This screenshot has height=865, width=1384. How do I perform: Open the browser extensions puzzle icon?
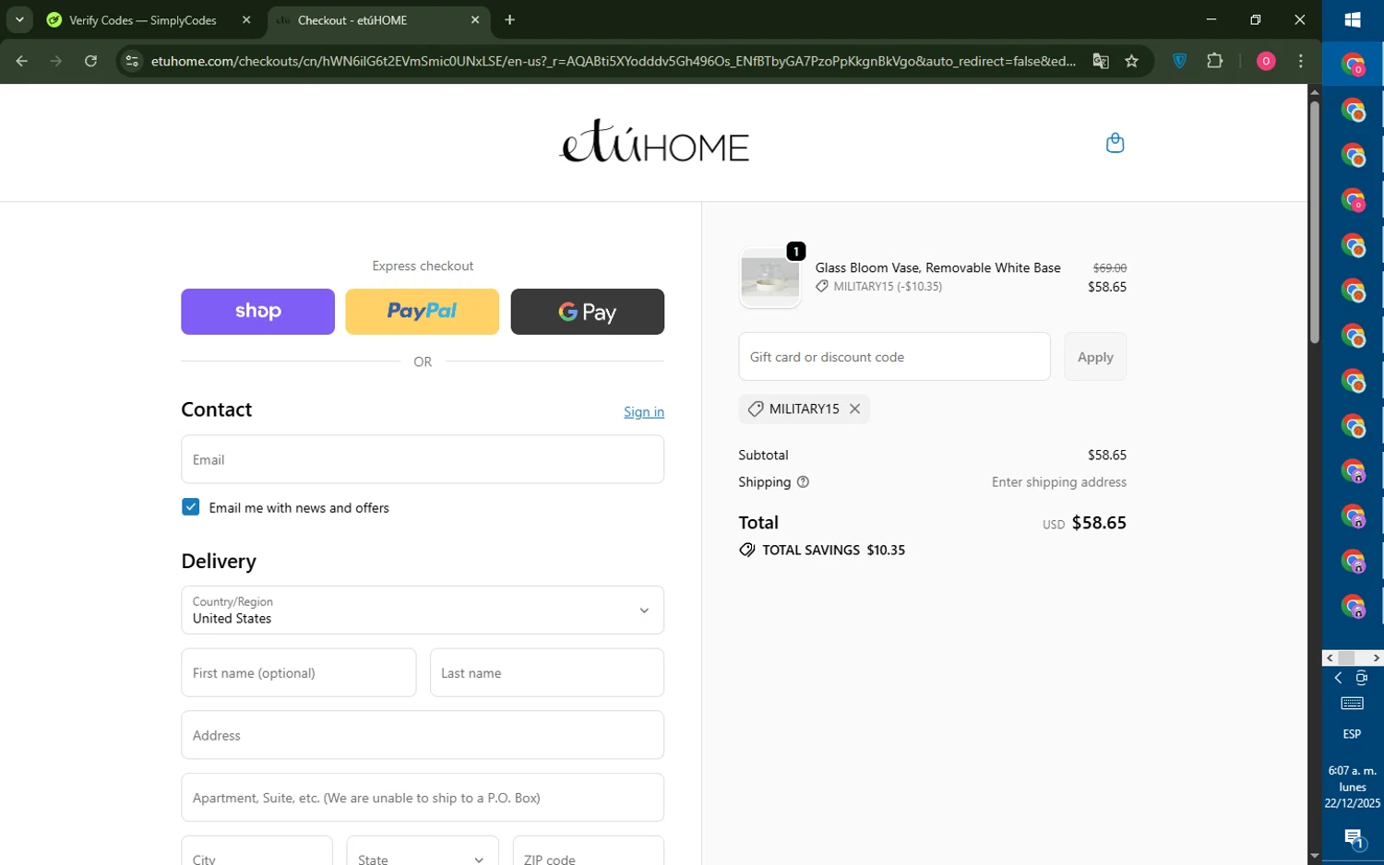(1215, 61)
